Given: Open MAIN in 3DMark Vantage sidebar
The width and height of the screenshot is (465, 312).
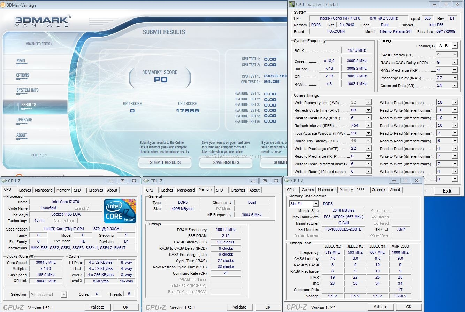Looking at the screenshot, I should coord(21,60).
